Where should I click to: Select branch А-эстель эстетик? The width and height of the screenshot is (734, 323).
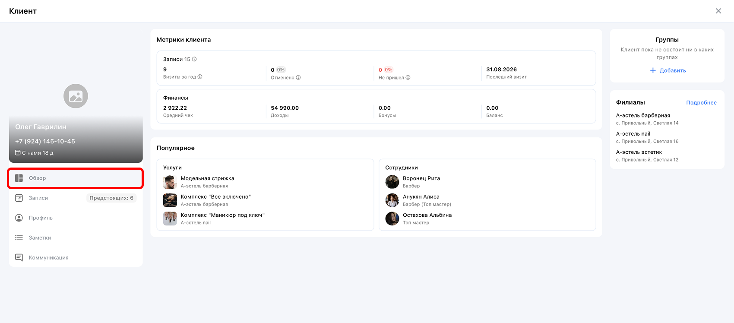639,152
